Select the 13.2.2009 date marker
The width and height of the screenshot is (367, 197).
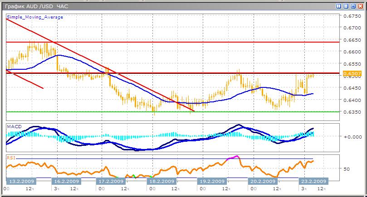tap(22, 181)
